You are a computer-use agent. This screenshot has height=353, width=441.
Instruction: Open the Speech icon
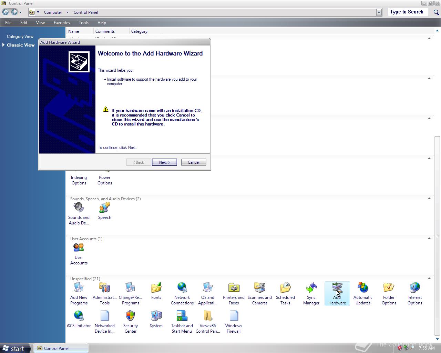(105, 211)
